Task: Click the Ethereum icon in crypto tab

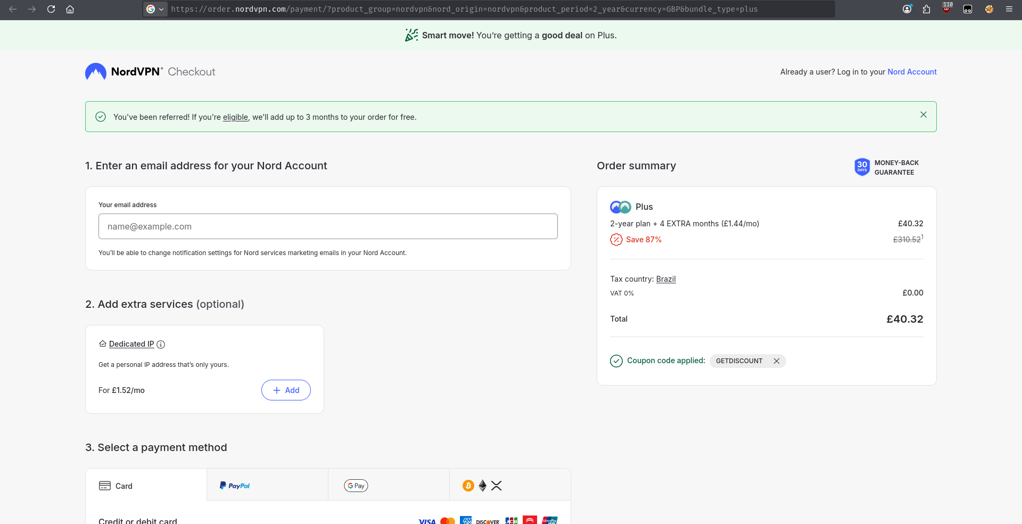Action: (x=482, y=486)
